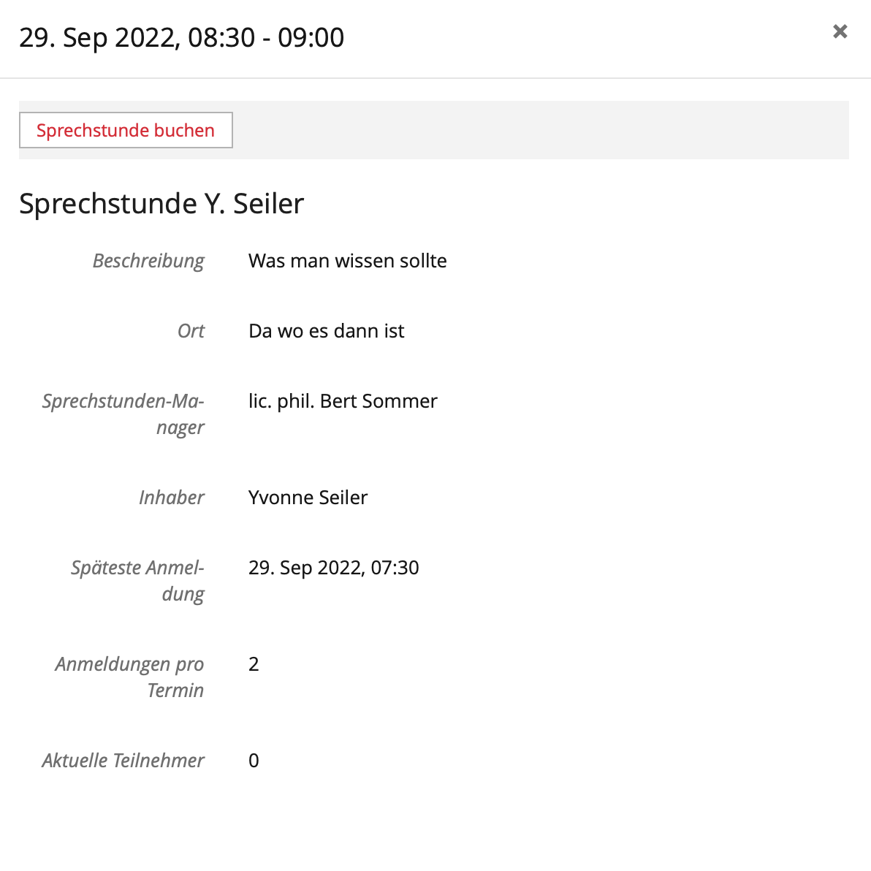Click empty gray toolbar area beside booking button

[x=541, y=130]
